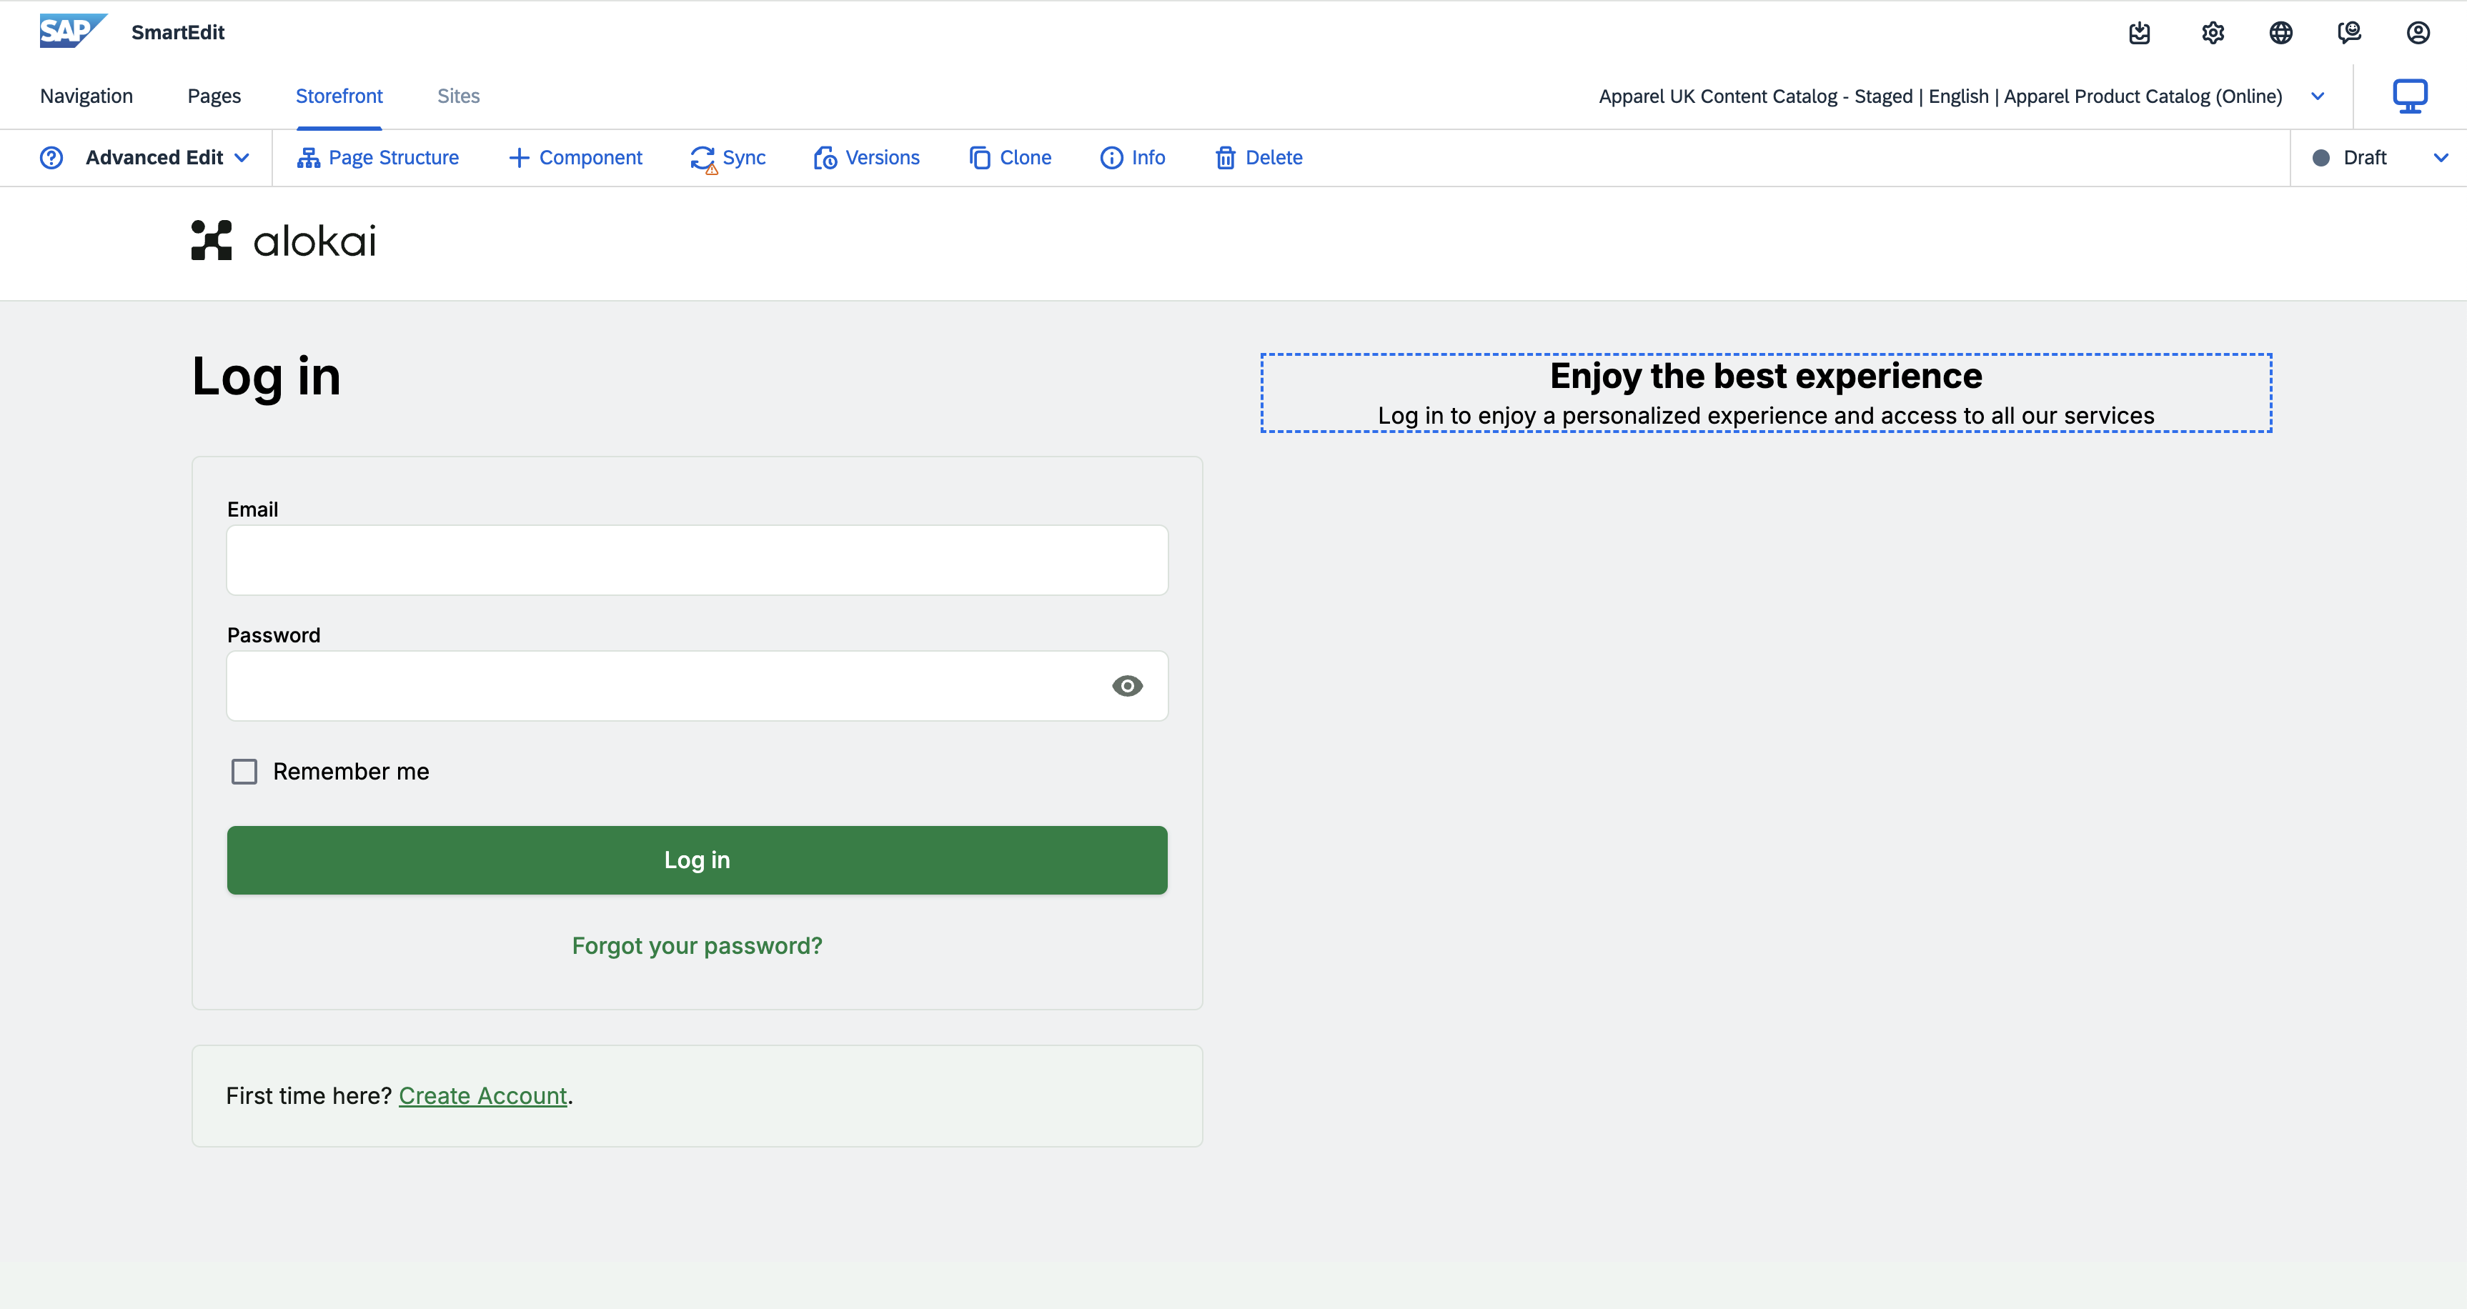The height and width of the screenshot is (1309, 2467).
Task: Click the Clone copy icon
Action: 979,158
